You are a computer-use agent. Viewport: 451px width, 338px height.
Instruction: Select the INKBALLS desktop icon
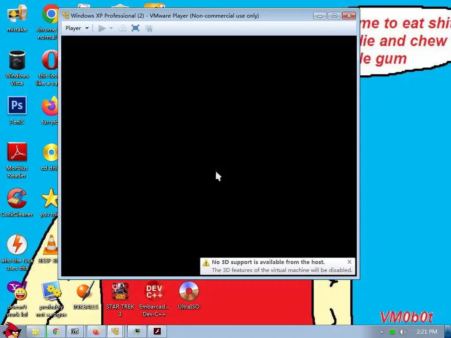click(x=86, y=295)
